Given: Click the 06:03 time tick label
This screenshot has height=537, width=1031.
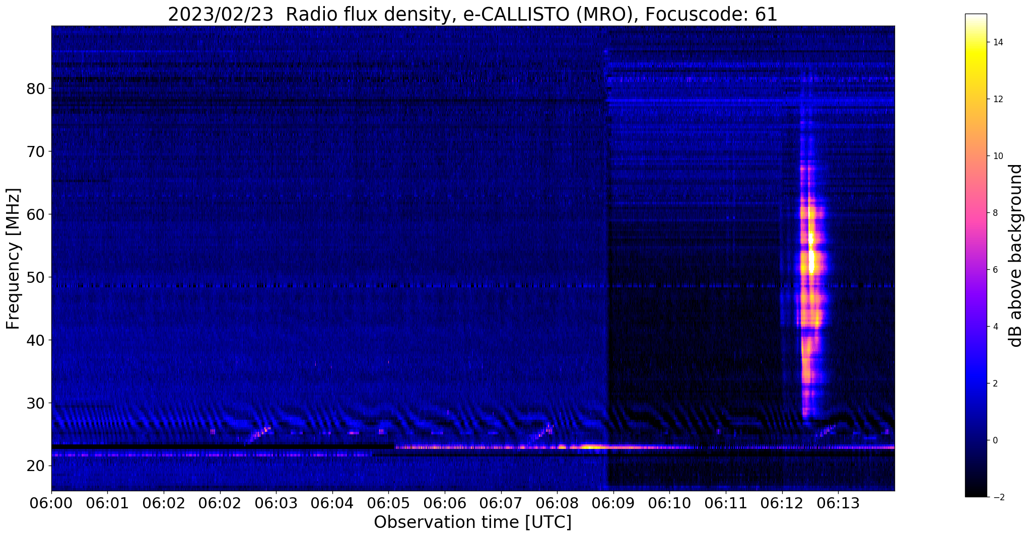Looking at the screenshot, I should 277,503.
